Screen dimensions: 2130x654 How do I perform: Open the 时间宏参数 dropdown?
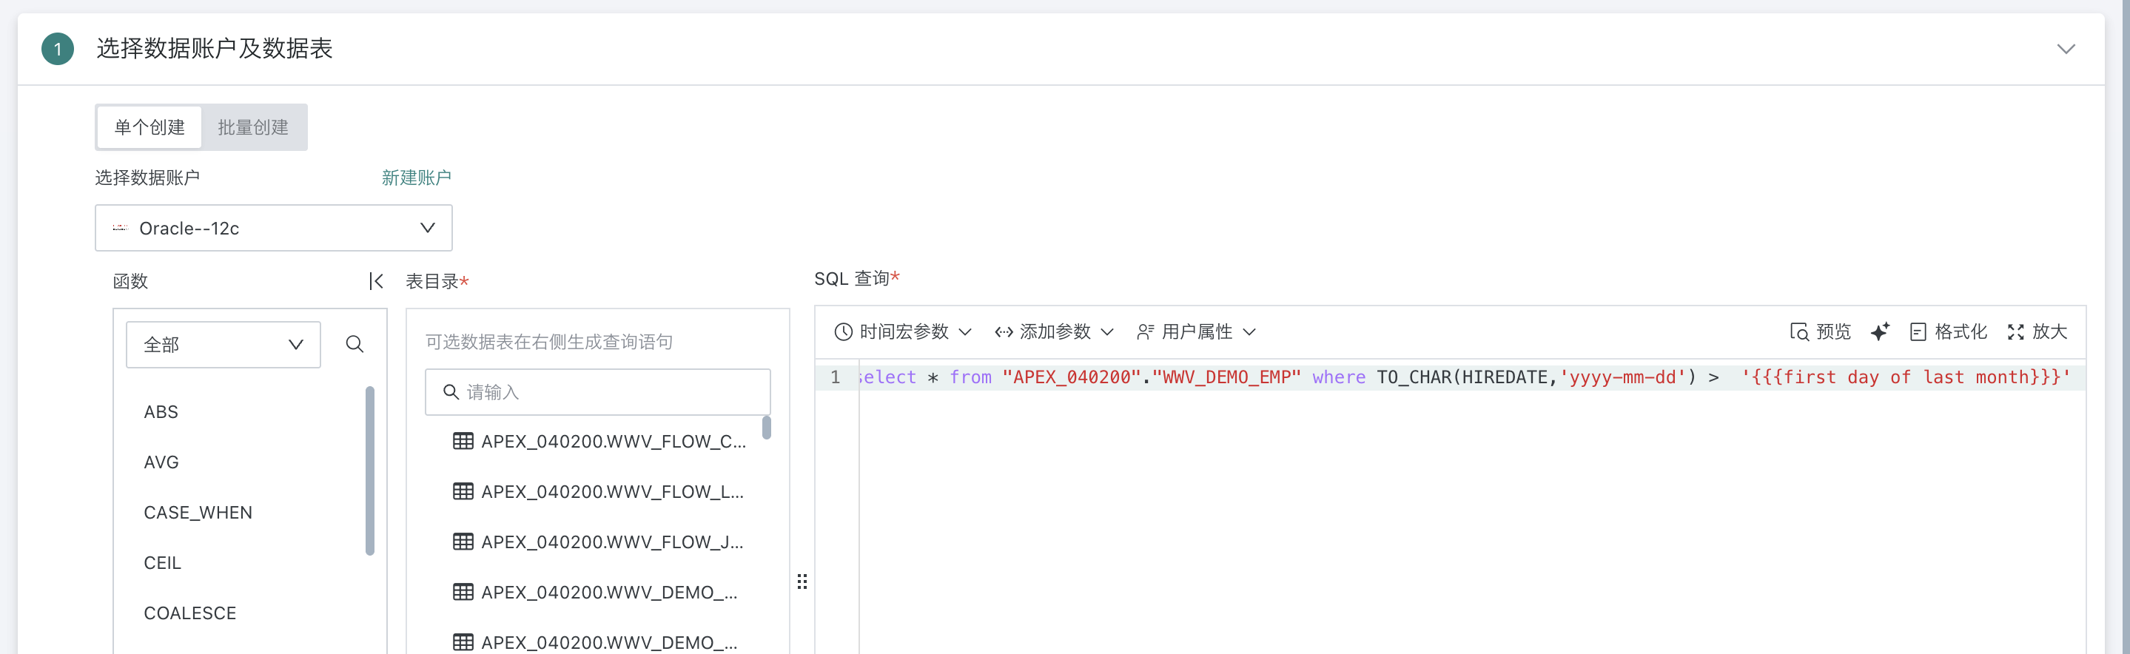pos(903,332)
